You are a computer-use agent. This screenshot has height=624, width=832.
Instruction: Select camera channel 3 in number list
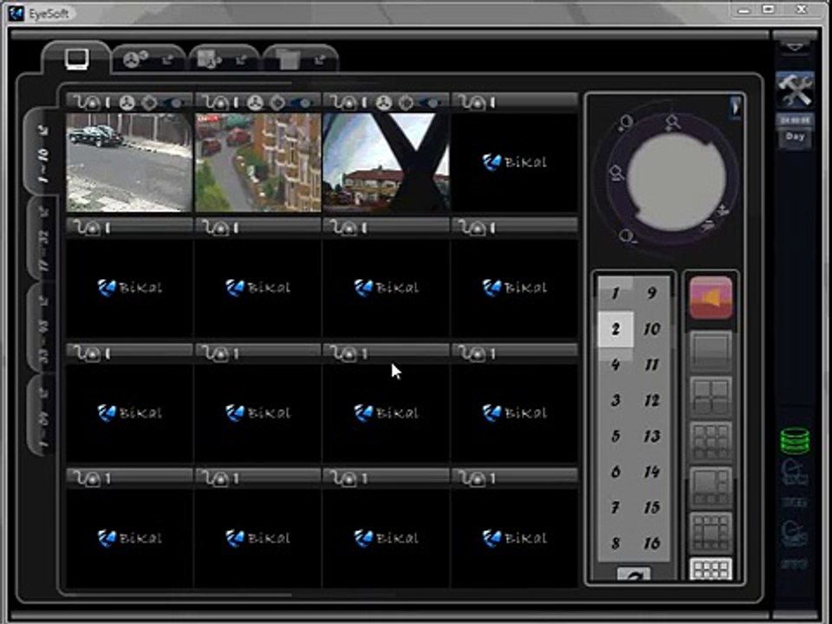tap(615, 400)
